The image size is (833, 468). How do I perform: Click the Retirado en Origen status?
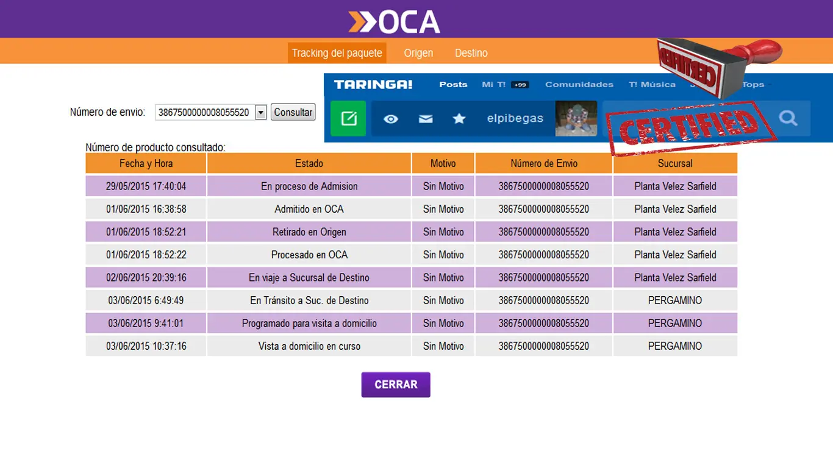pyautogui.click(x=309, y=232)
